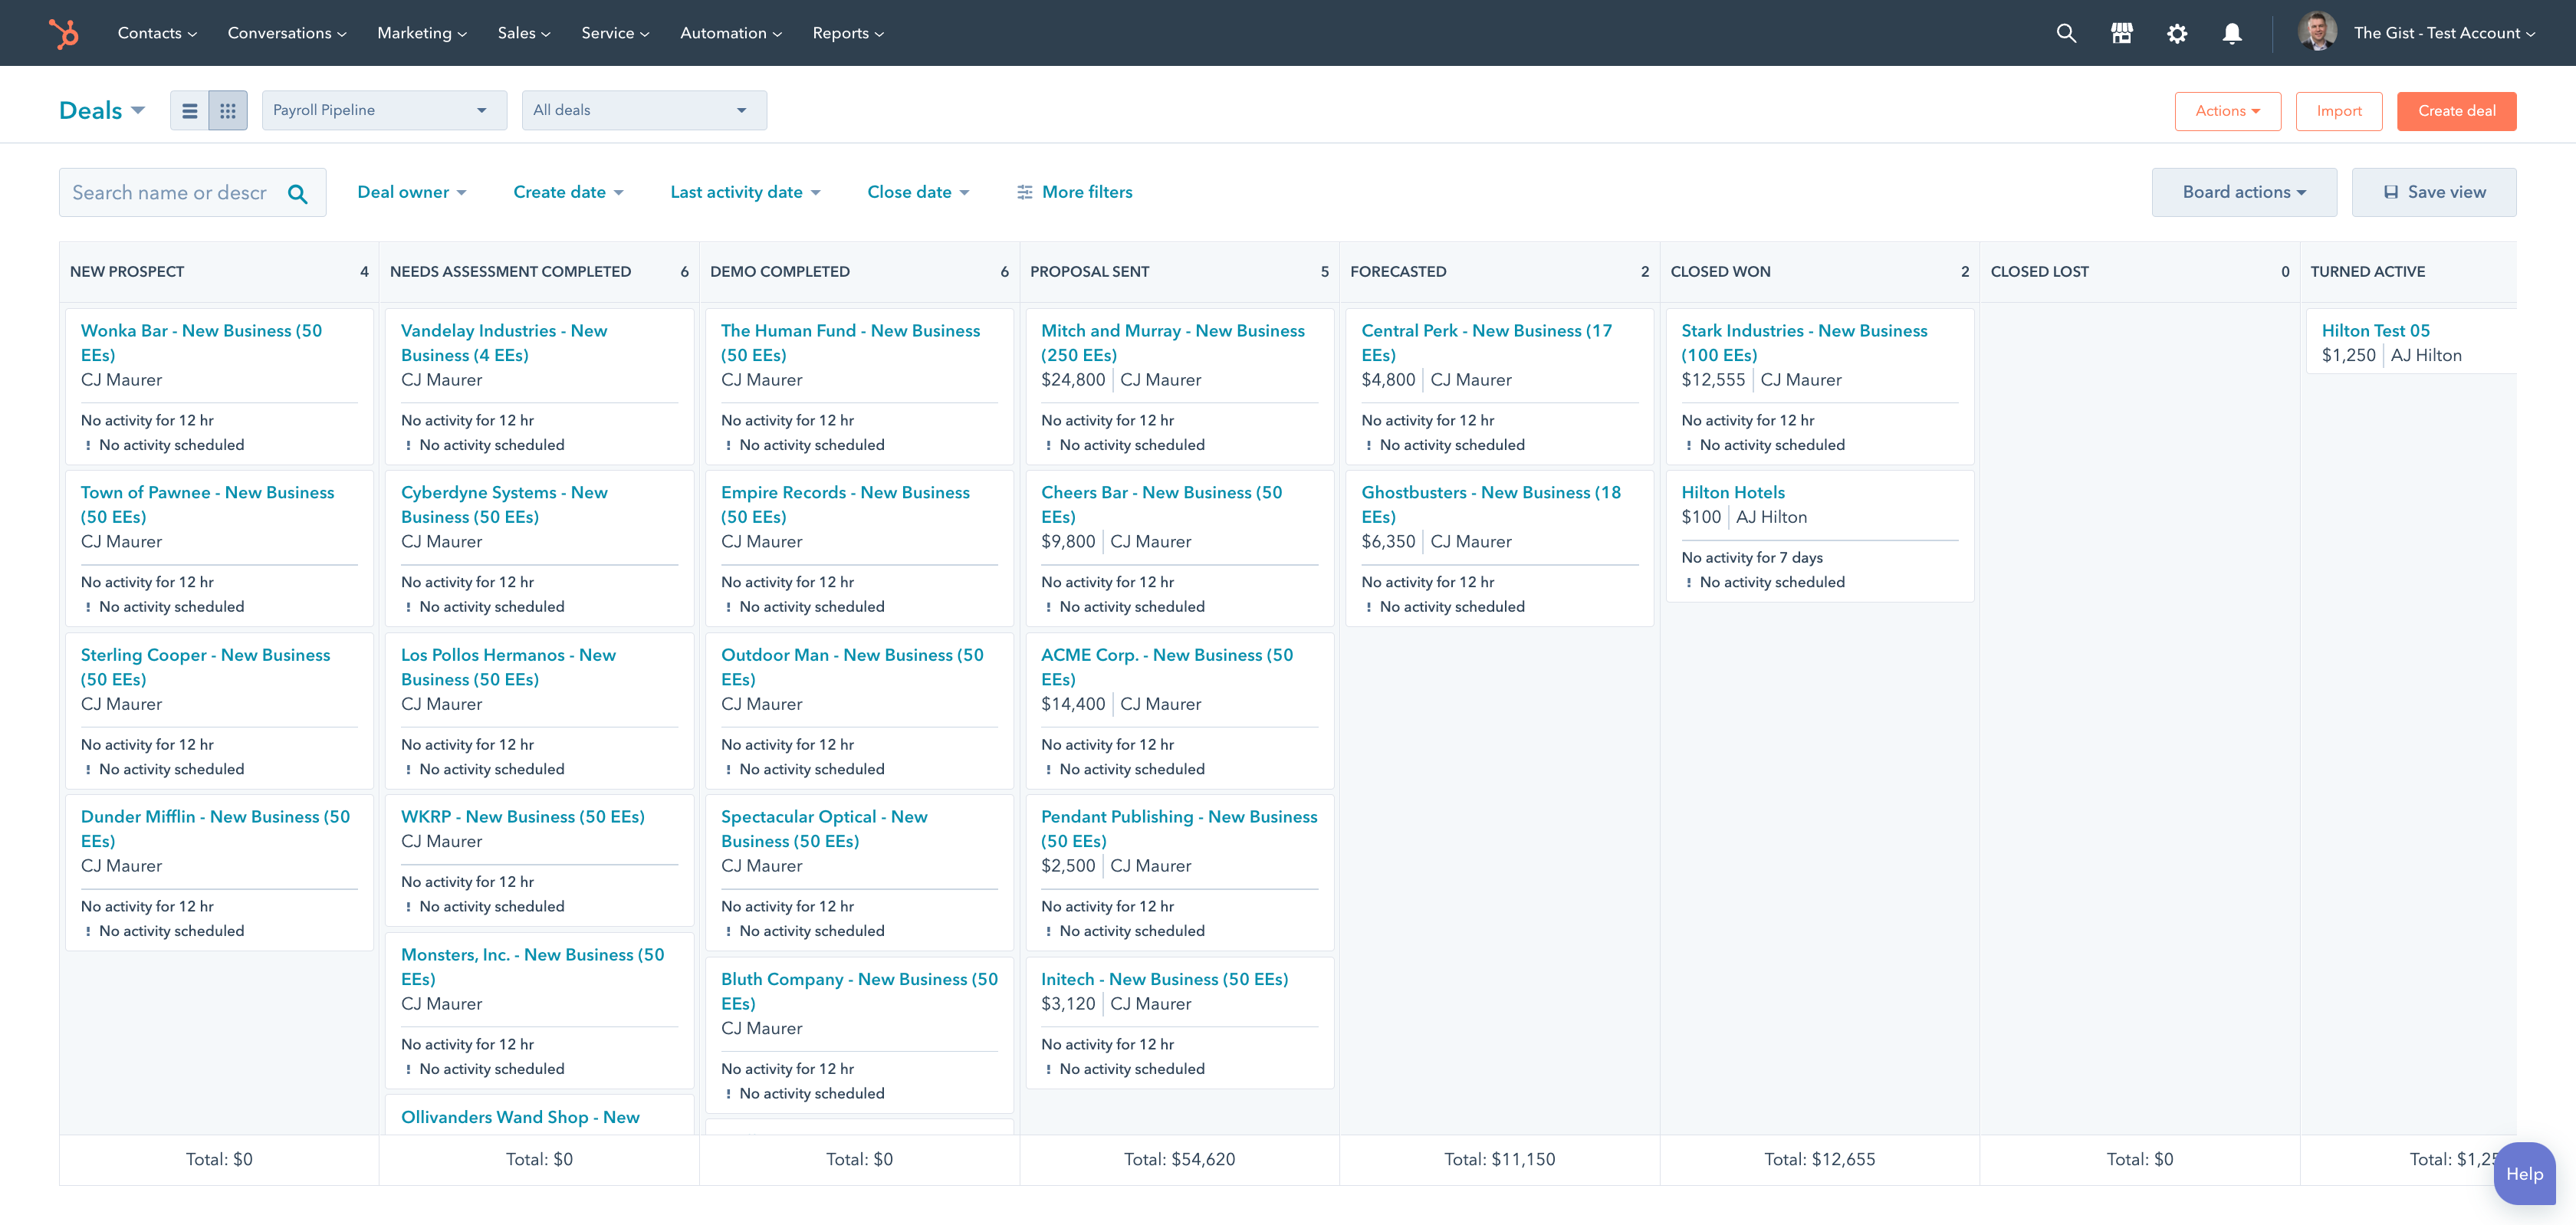This screenshot has width=2576, height=1225.
Task: Open Pendant Publishing deal
Action: 1179,828
